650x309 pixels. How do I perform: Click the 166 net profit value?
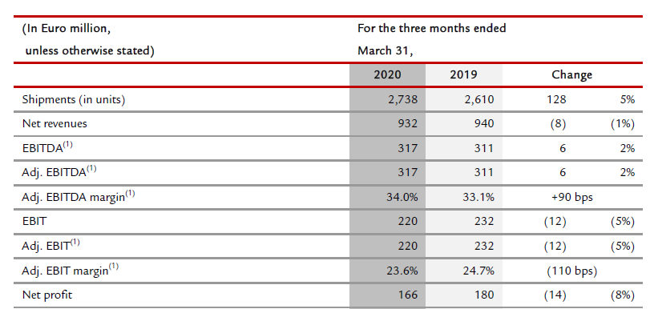[x=407, y=295]
